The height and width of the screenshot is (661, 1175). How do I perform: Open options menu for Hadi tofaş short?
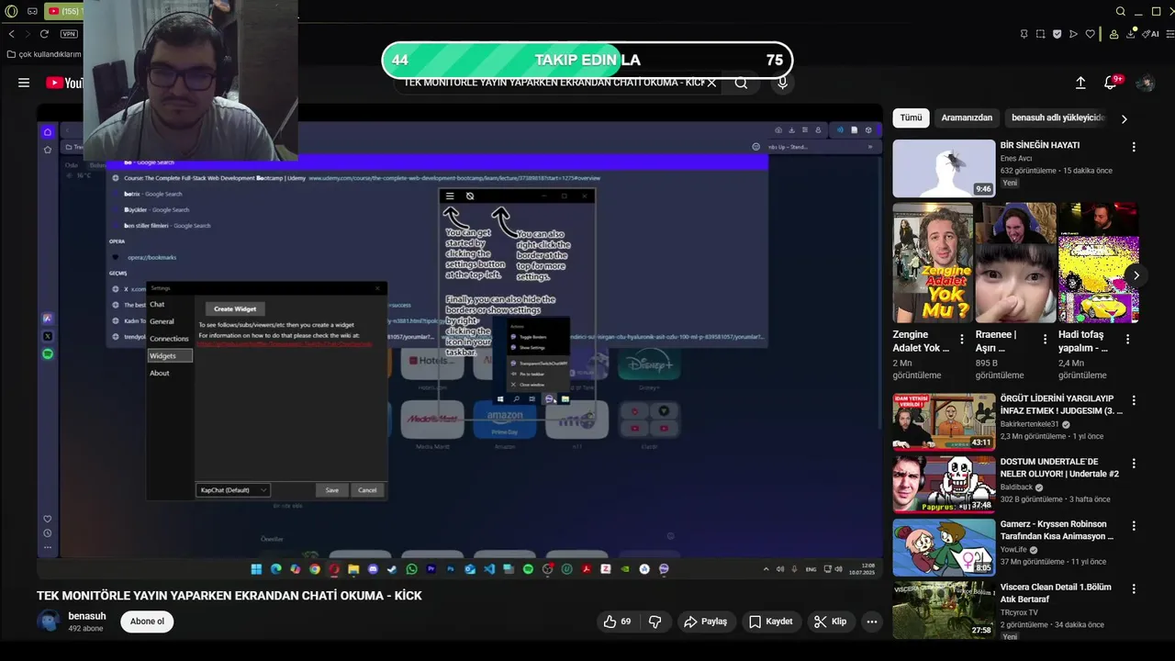click(1127, 339)
